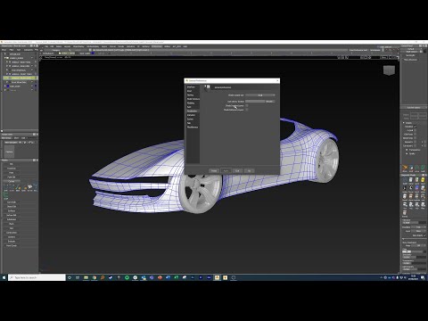
Task: Click the Browse button in General Preferences
Action: click(270, 102)
